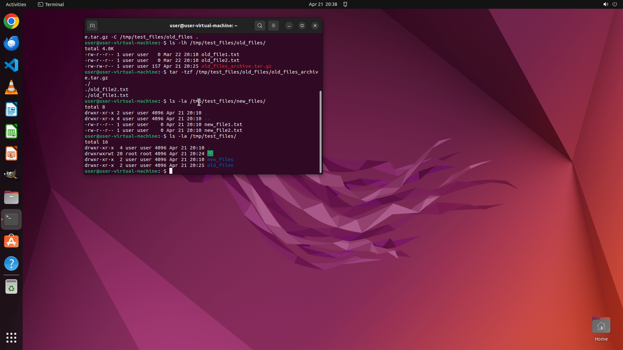Click the new tab button in terminal
The image size is (623, 350).
(x=92, y=26)
